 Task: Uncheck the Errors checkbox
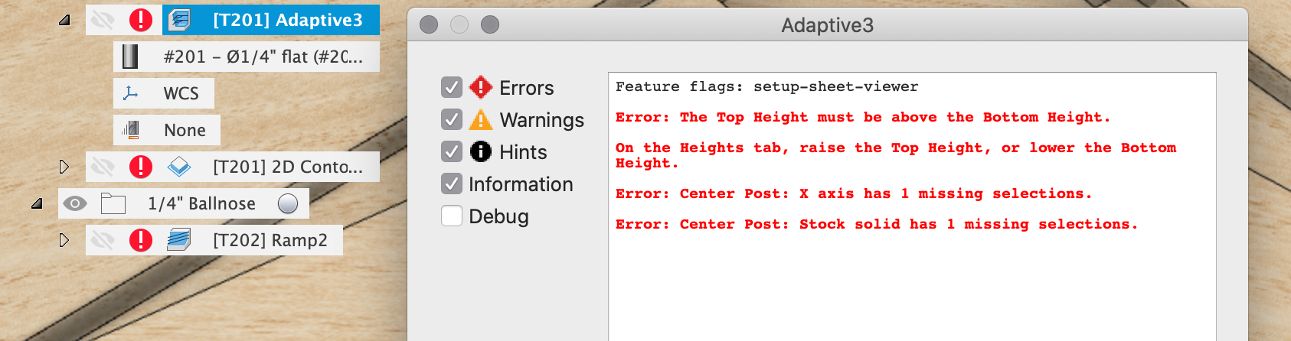point(452,88)
